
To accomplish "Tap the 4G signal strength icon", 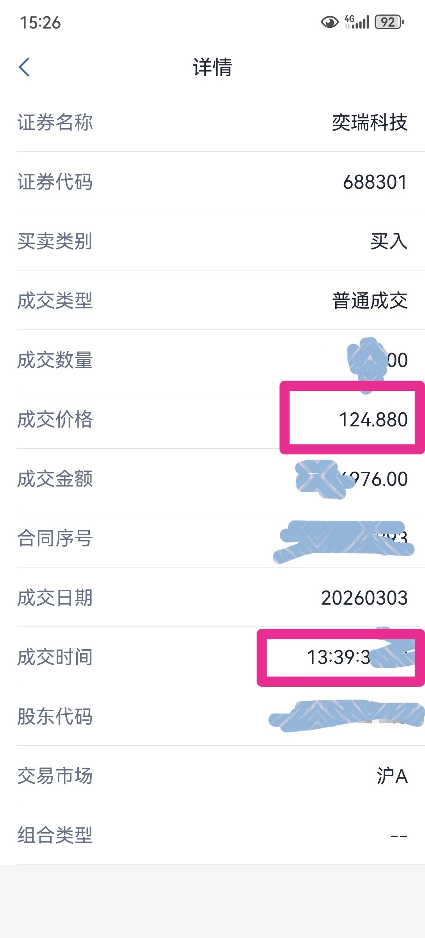I will tap(357, 22).
